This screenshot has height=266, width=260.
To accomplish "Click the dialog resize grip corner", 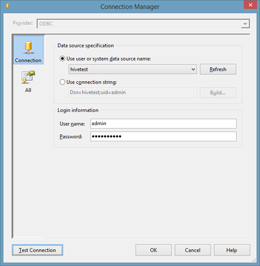I will pos(254,260).
